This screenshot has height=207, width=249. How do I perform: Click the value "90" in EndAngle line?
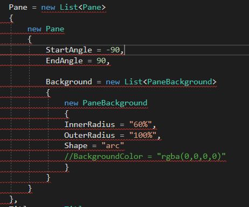101,61
